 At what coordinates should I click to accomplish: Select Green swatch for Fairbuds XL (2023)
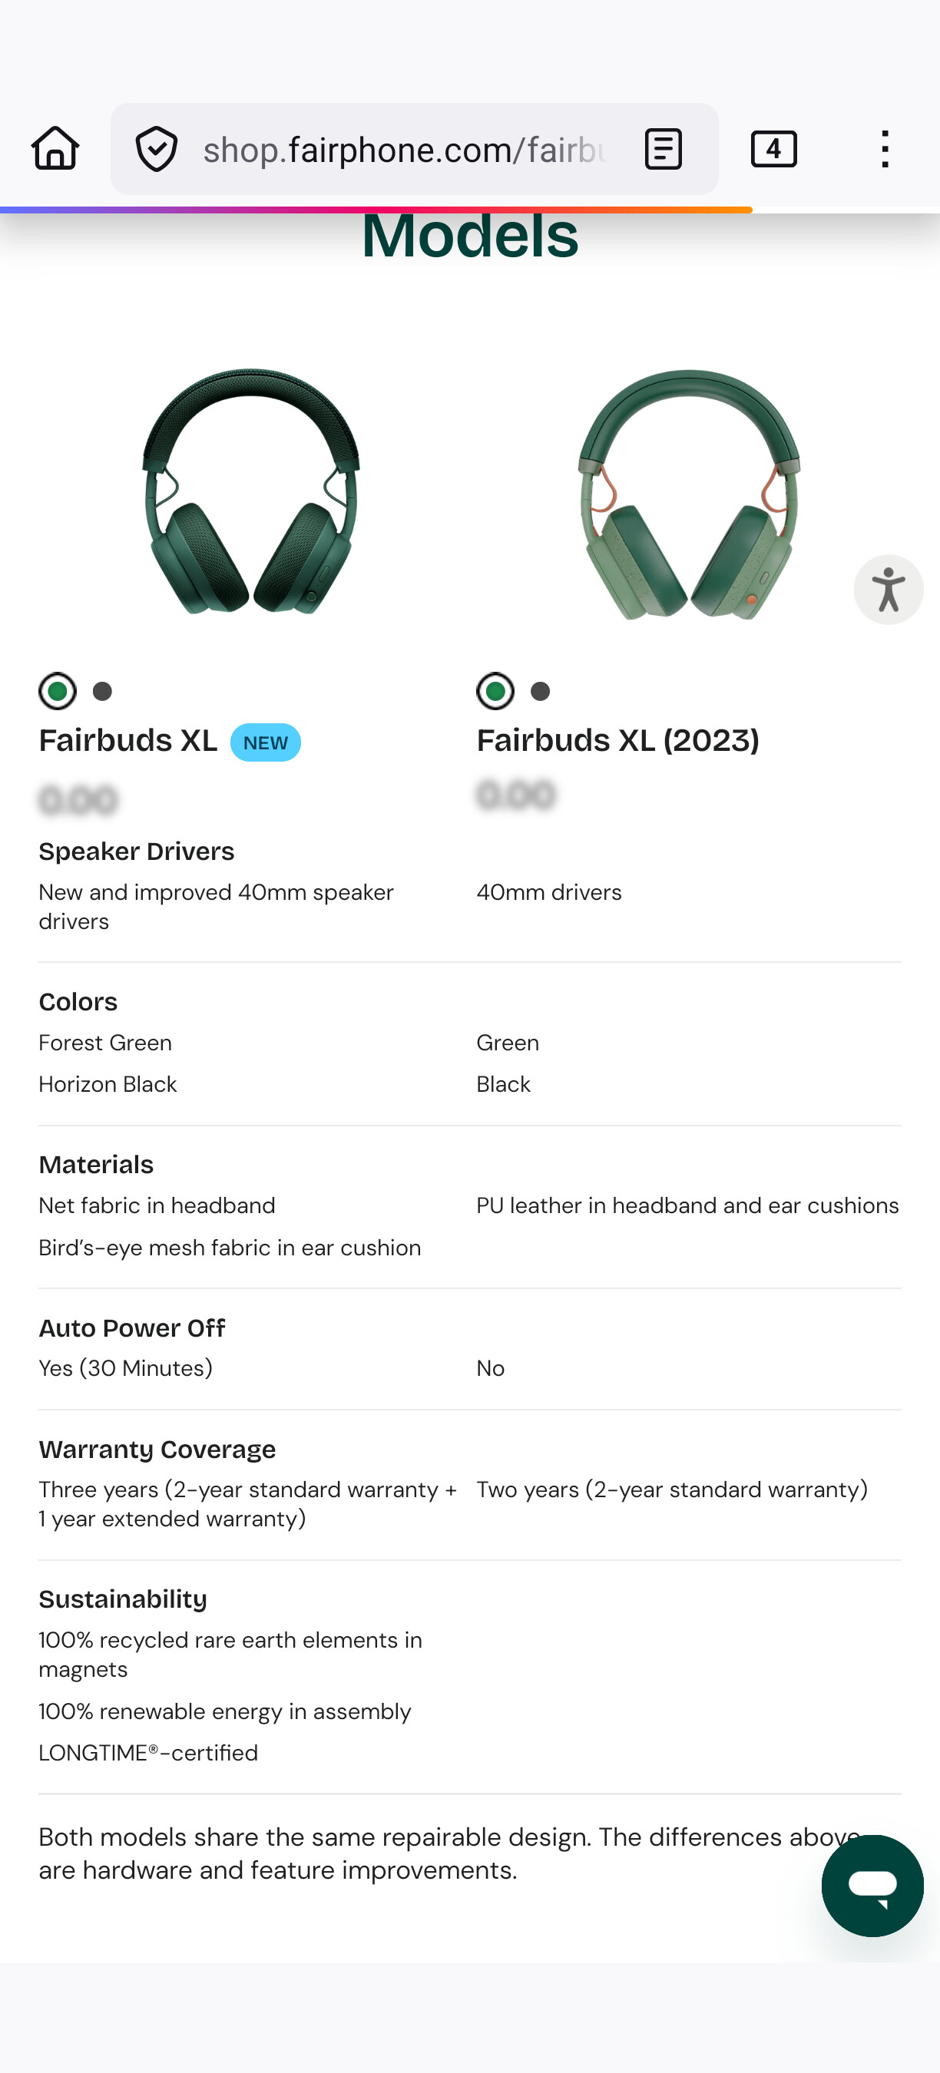click(495, 691)
